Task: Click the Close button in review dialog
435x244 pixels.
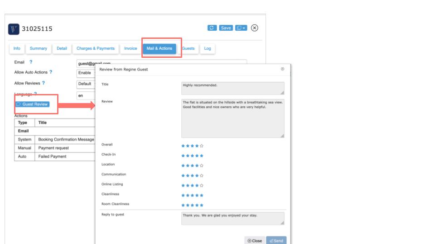Action: pyautogui.click(x=255, y=240)
